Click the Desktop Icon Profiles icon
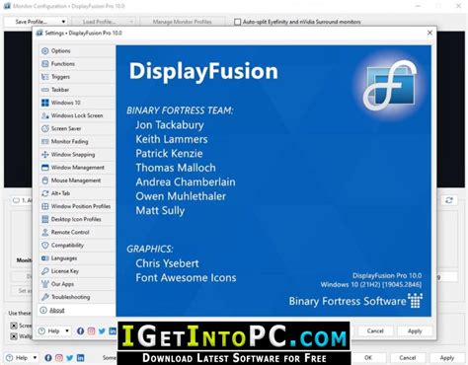 pyautogui.click(x=45, y=219)
